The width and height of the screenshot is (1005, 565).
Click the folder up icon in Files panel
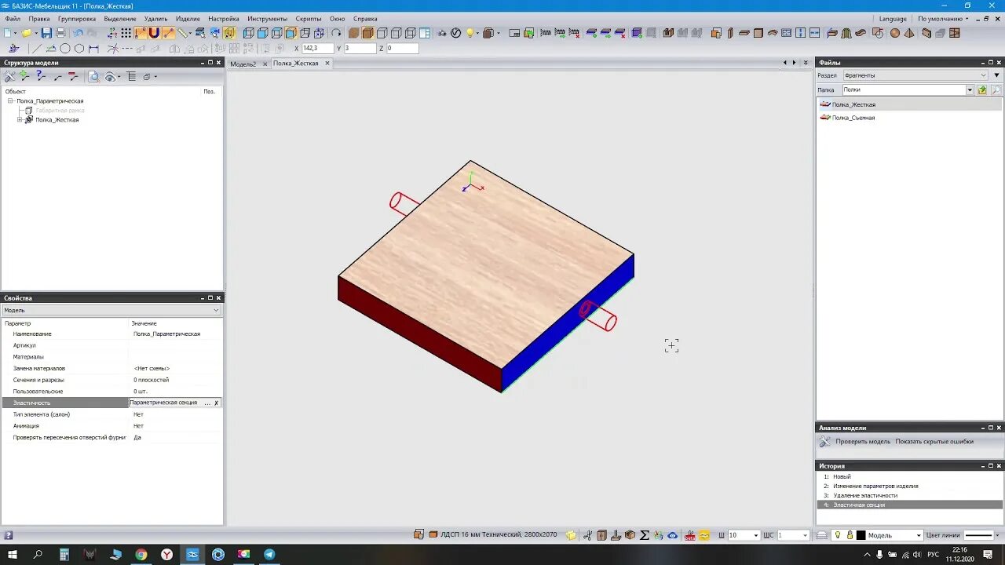click(x=982, y=89)
